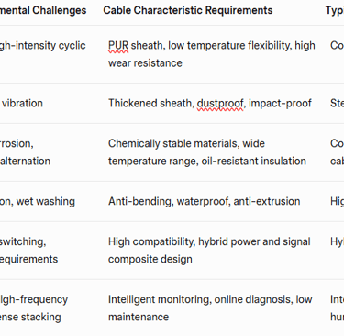
Task: Click the 'on, wet washing' cell
Action: (x=38, y=201)
